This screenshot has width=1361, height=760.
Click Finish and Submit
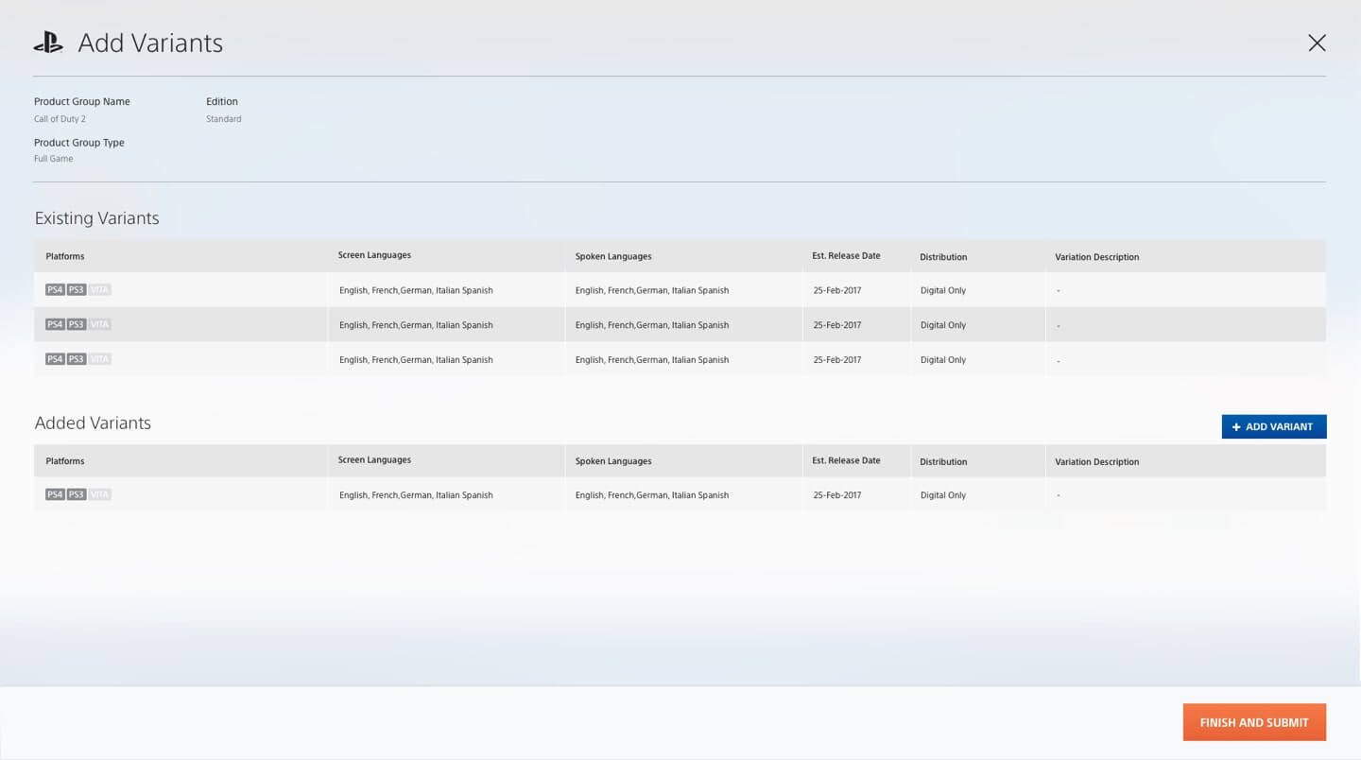click(x=1254, y=722)
